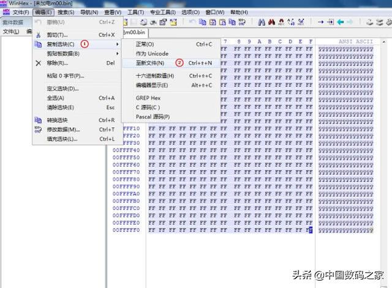Click the Print toolbar icon
This screenshot has height=288, width=392.
[143, 22]
